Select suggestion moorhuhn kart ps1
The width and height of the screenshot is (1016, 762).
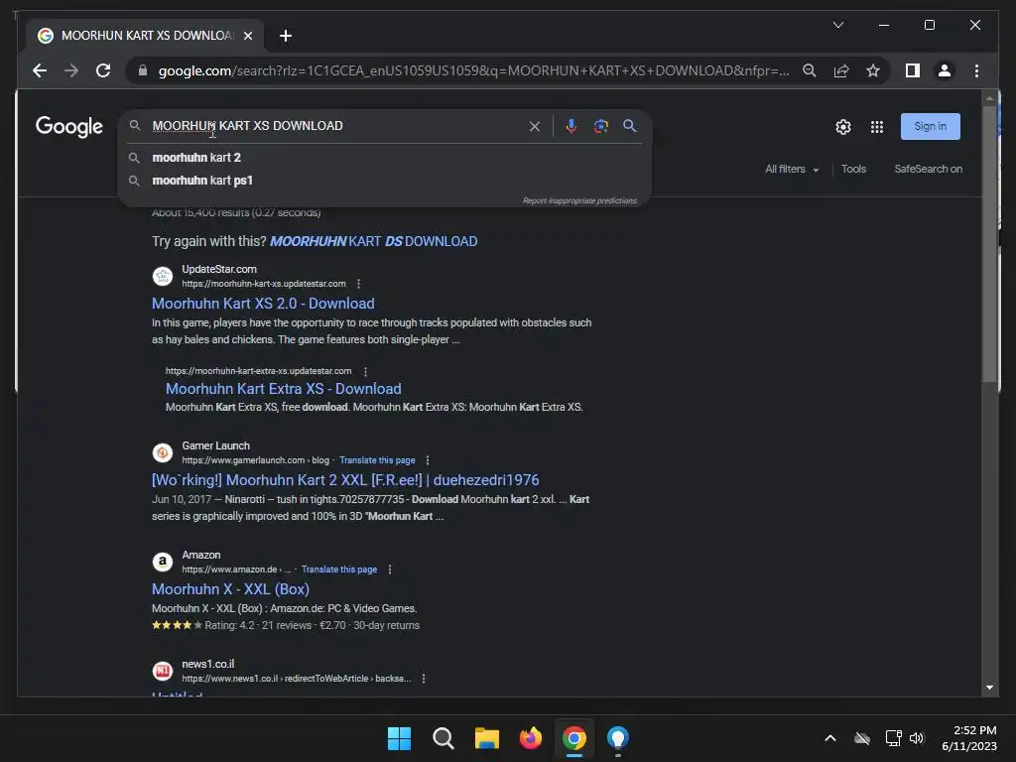[385, 181]
